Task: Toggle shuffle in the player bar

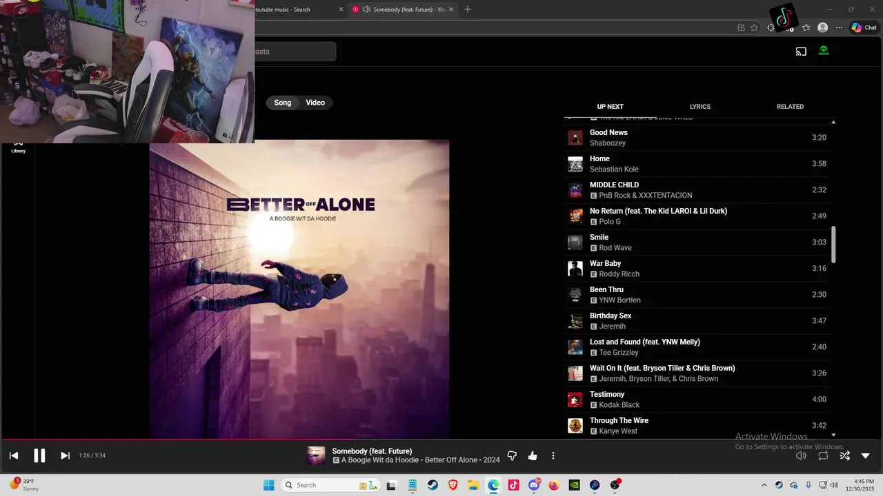Action: coord(844,455)
